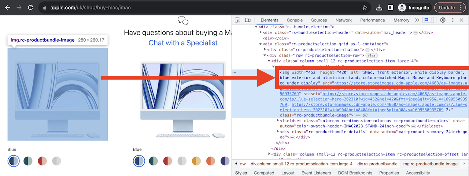Select the div.rc-productbundle breadcrumb

377,164
